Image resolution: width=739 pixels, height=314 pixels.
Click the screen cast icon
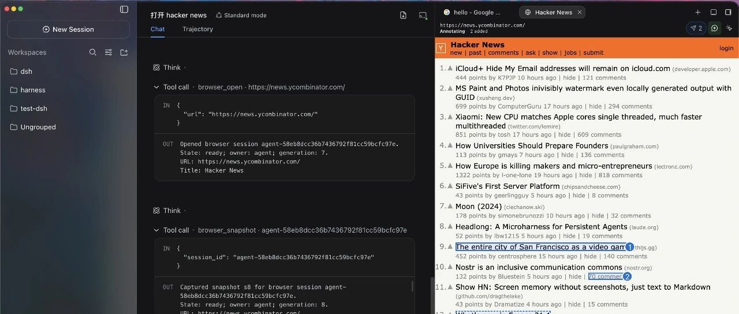click(x=423, y=16)
